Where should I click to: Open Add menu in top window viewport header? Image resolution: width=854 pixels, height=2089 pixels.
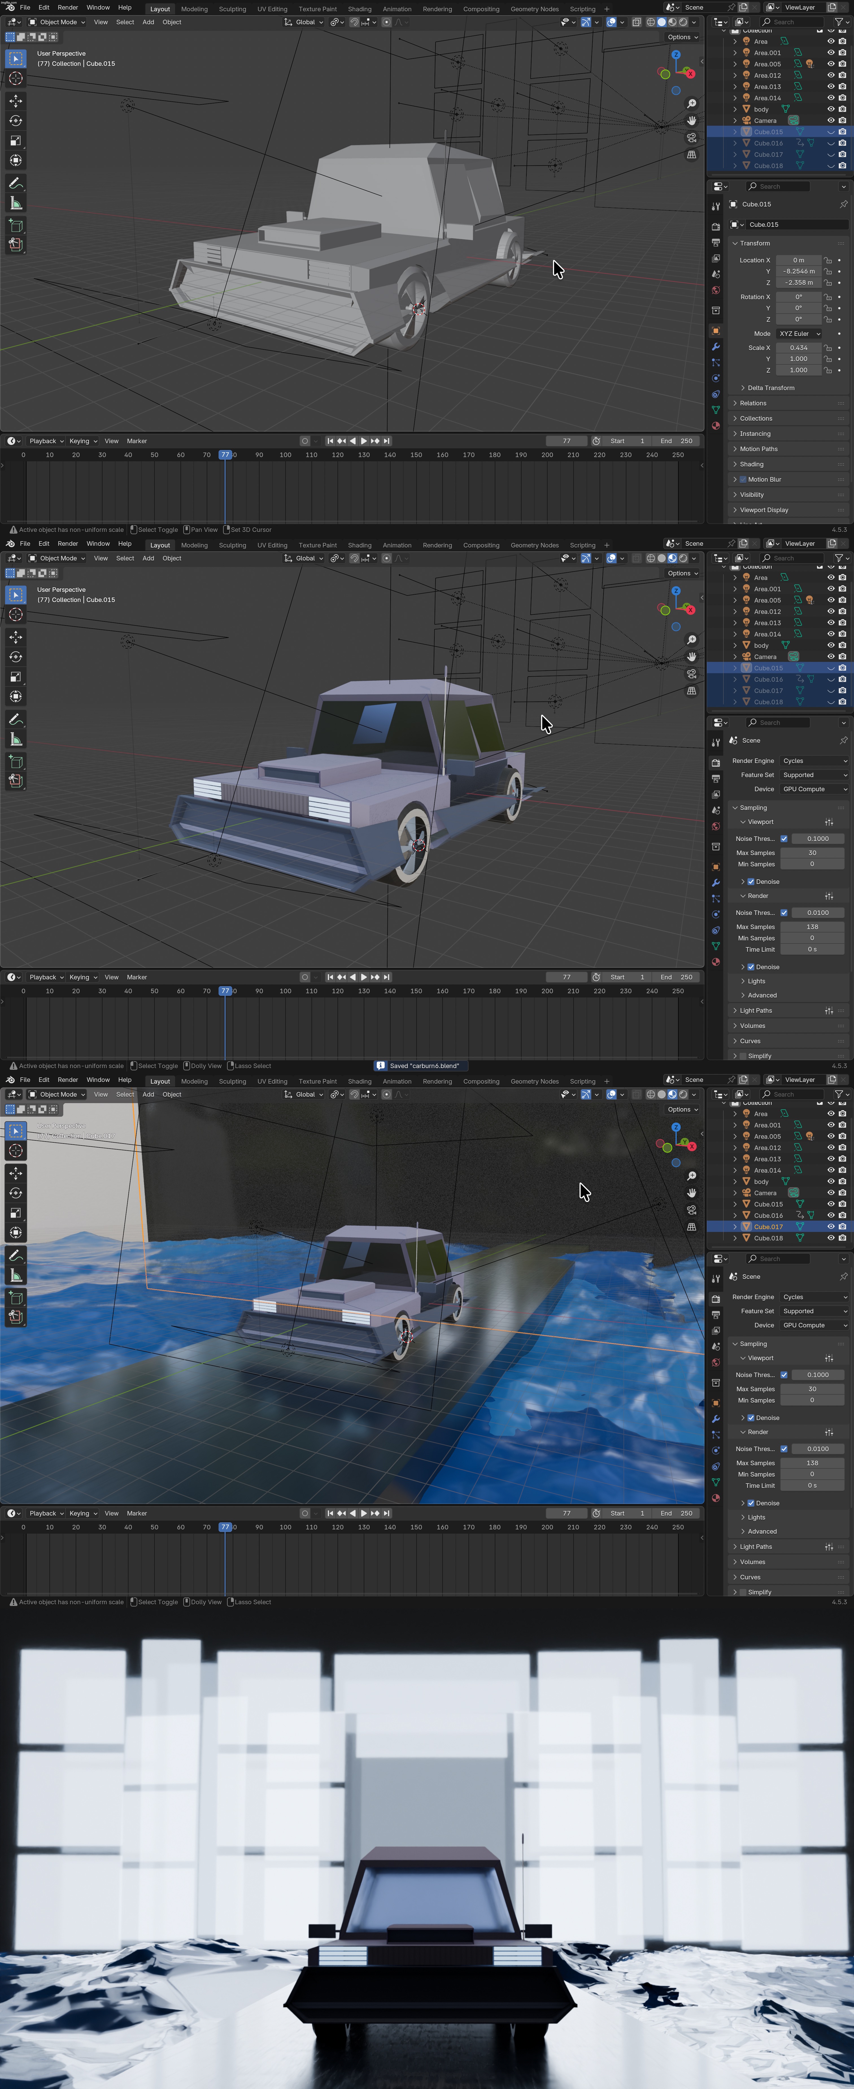point(149,22)
